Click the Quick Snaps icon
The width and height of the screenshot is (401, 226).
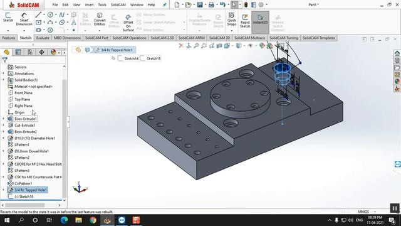(x=231, y=19)
